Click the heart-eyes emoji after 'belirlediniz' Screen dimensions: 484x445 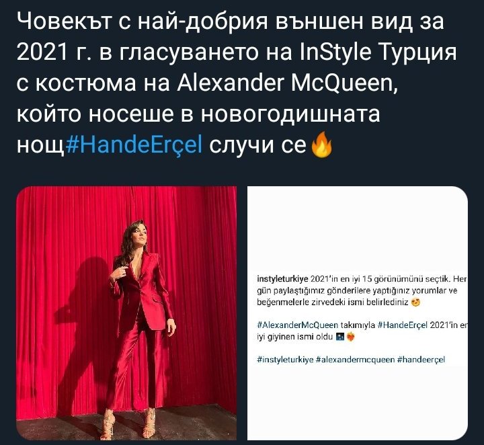[416, 302]
